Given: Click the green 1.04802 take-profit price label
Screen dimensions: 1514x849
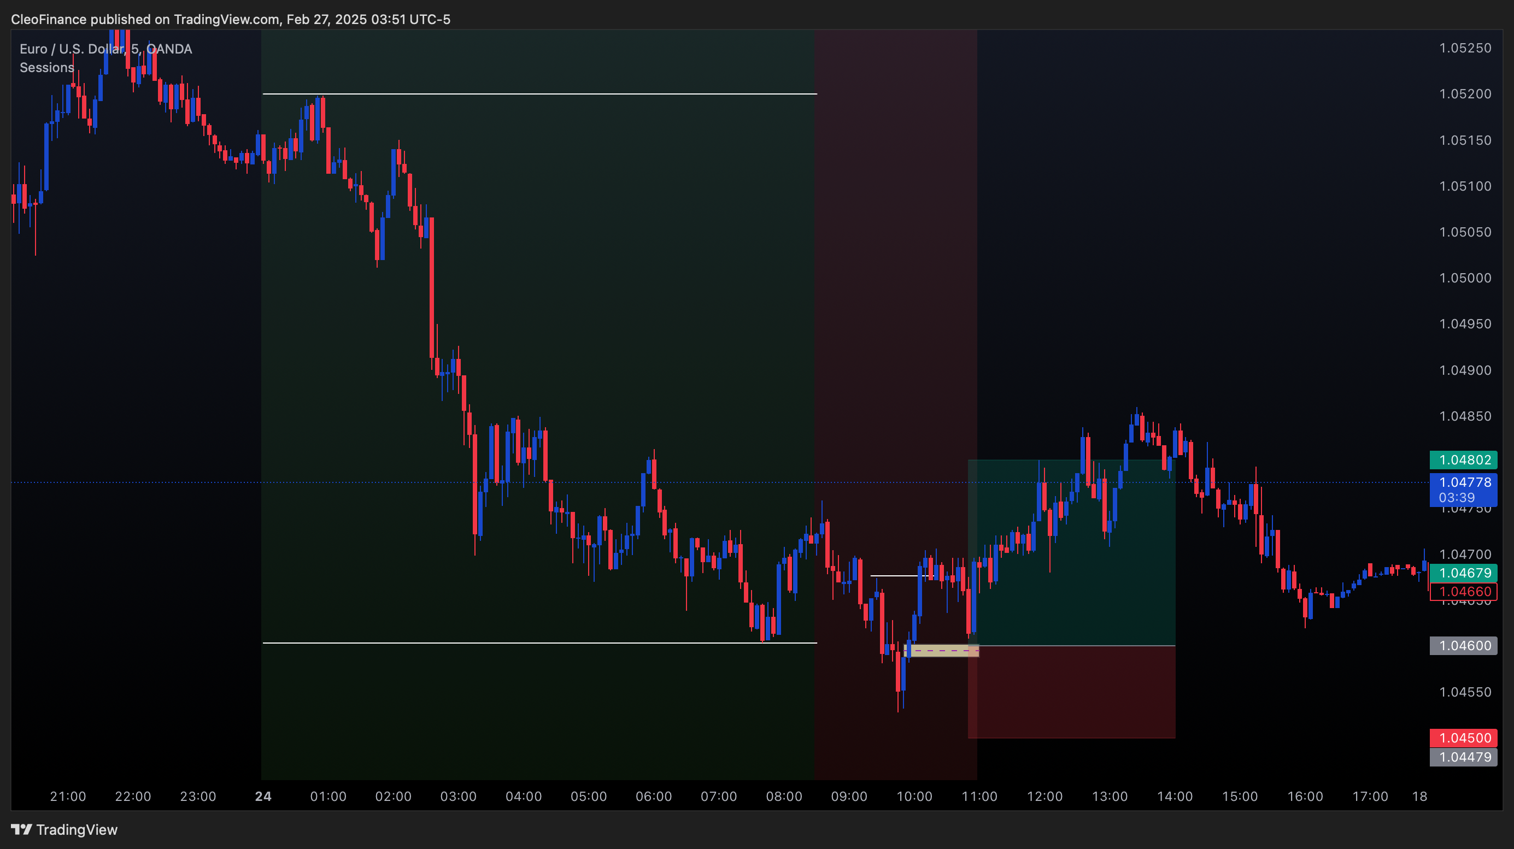Looking at the screenshot, I should 1464,460.
